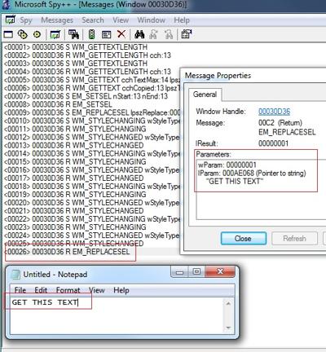Open the View menu in Spy++
Screen dimensions: 326x352
click(x=121, y=20)
